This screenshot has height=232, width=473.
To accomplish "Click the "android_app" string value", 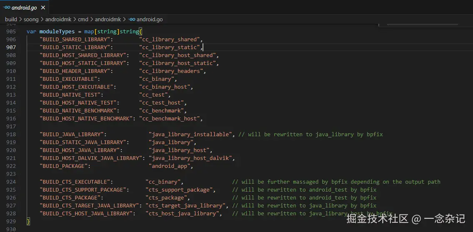I will [170, 166].
